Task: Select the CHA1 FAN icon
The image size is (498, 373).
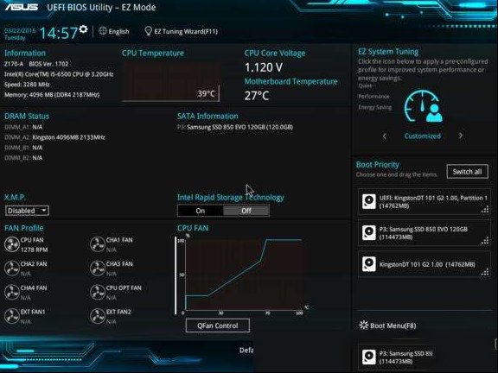Action: 98,244
